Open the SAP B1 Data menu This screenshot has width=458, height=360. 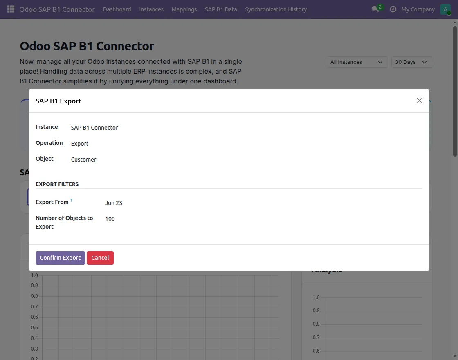(x=221, y=9)
